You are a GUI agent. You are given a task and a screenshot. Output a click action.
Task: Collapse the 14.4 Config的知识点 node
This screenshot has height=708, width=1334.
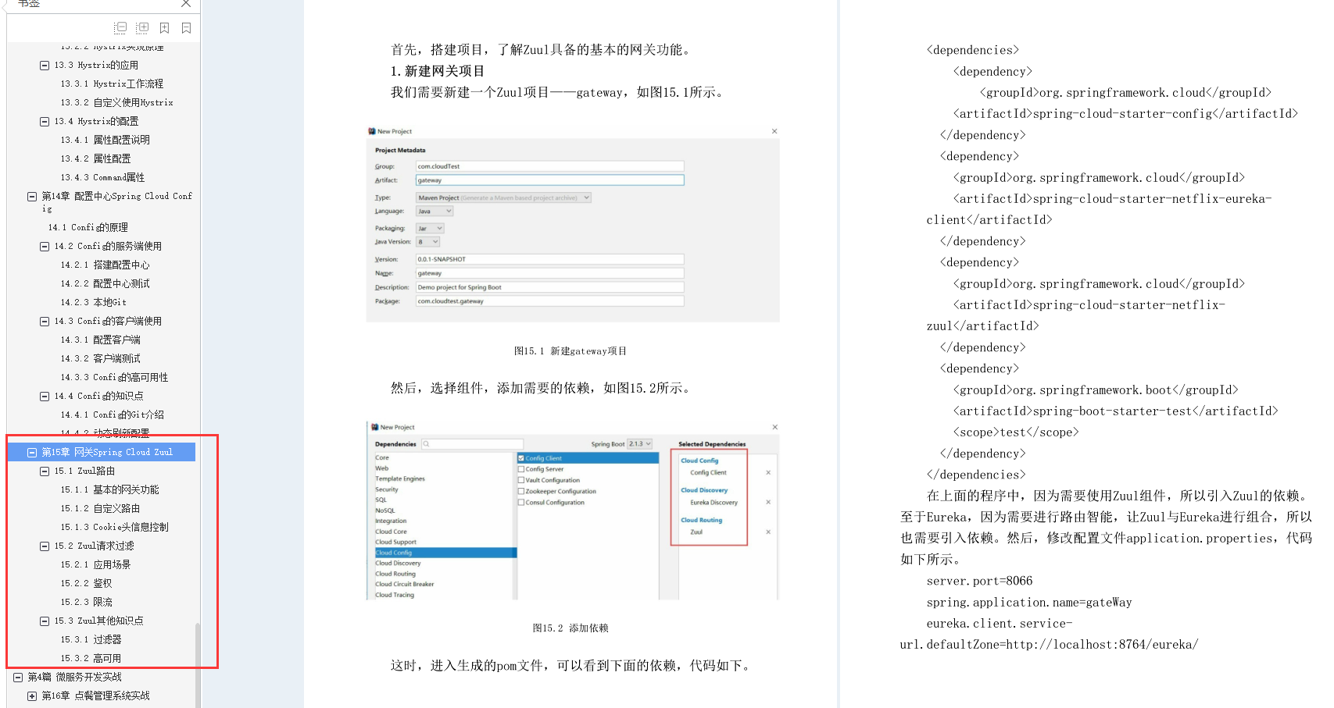pyautogui.click(x=45, y=397)
